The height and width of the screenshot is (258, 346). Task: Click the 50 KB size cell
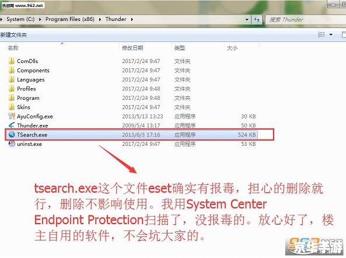[x=249, y=125]
